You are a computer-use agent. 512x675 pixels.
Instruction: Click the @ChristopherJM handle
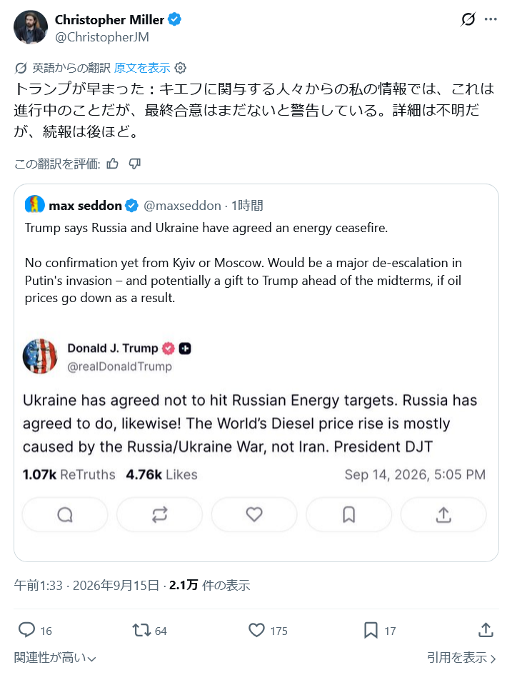(102, 37)
